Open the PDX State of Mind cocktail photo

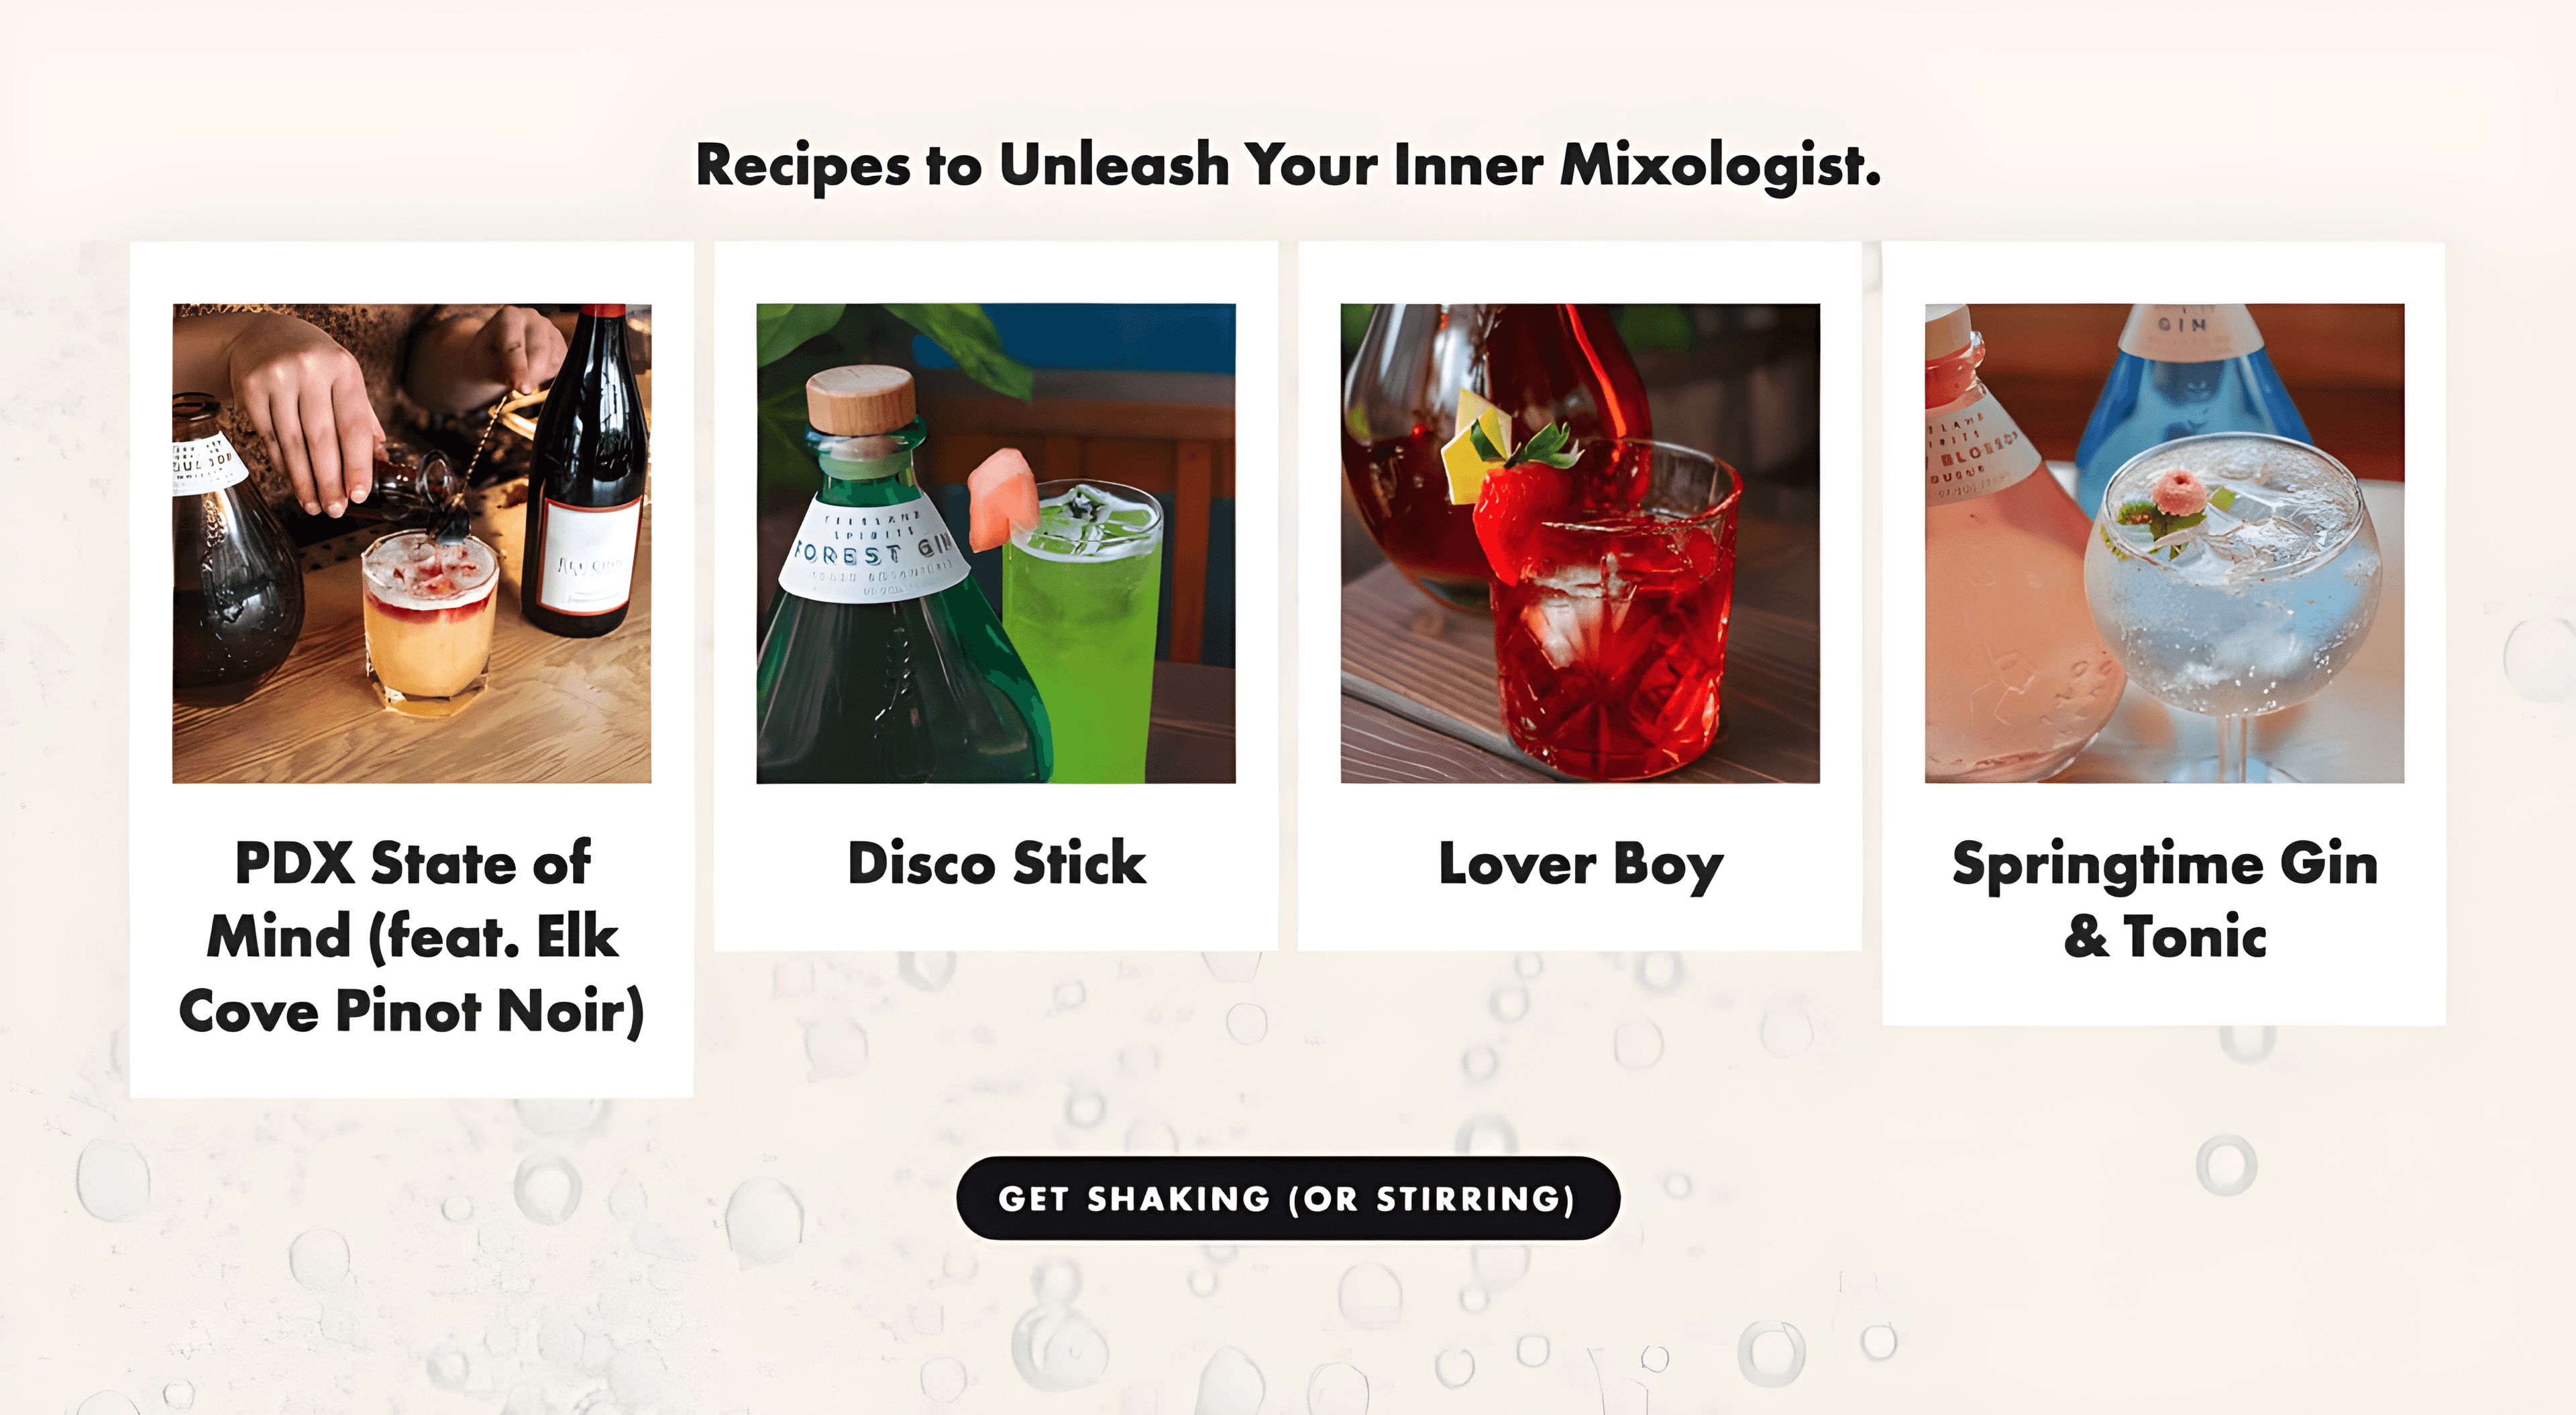tap(411, 543)
